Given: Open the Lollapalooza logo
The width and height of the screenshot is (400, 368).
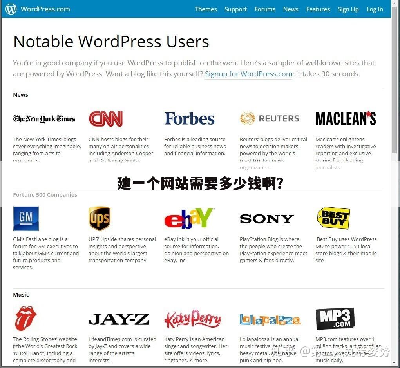Looking at the screenshot, I should pyautogui.click(x=270, y=319).
